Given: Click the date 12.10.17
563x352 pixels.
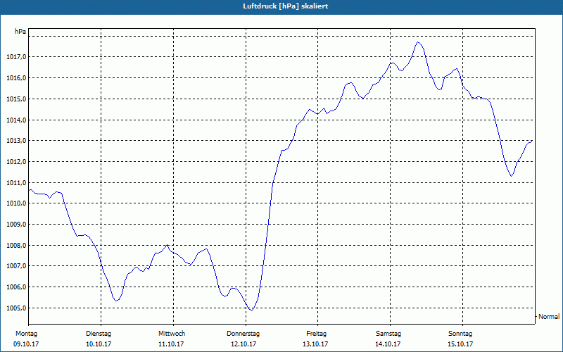Looking at the screenshot, I should (243, 344).
